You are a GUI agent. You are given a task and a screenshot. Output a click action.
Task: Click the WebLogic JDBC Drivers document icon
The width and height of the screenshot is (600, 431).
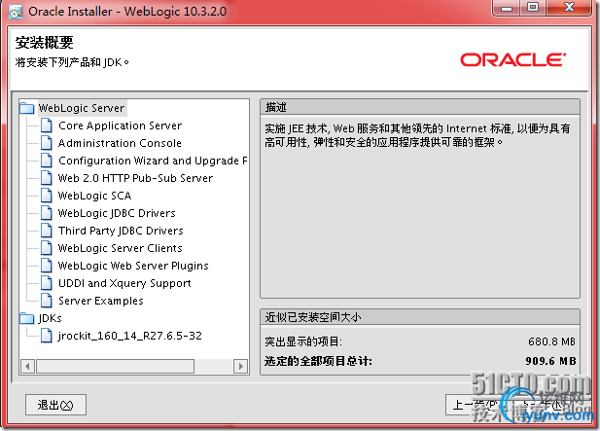47,213
